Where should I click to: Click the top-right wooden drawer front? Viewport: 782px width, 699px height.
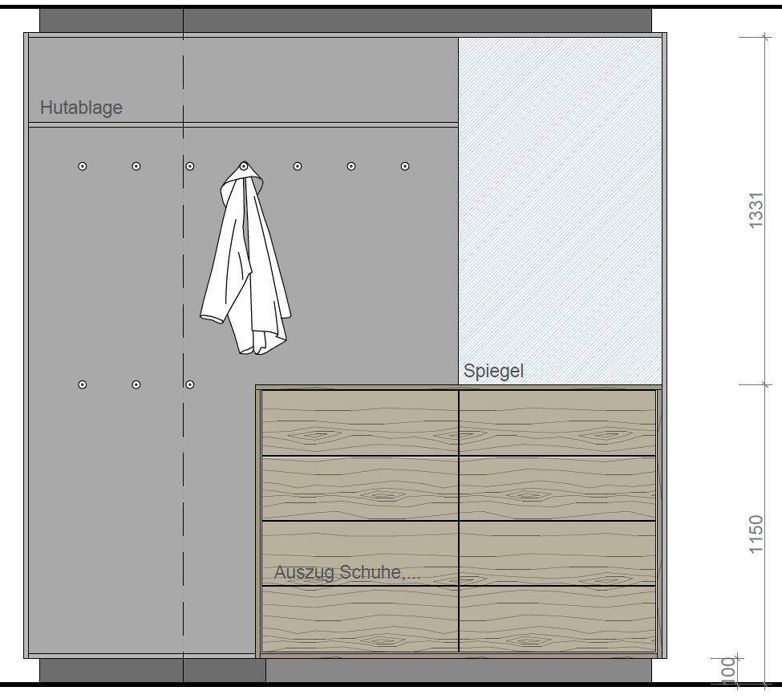click(557, 423)
